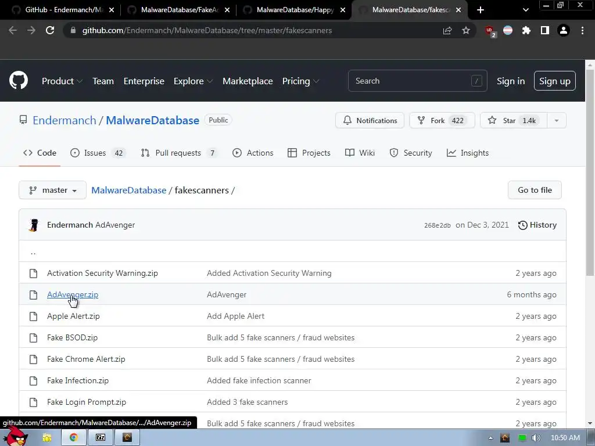Open the Fake Chrome Alert.zip file
Screen dimensions: 595x446
pos(86,359)
